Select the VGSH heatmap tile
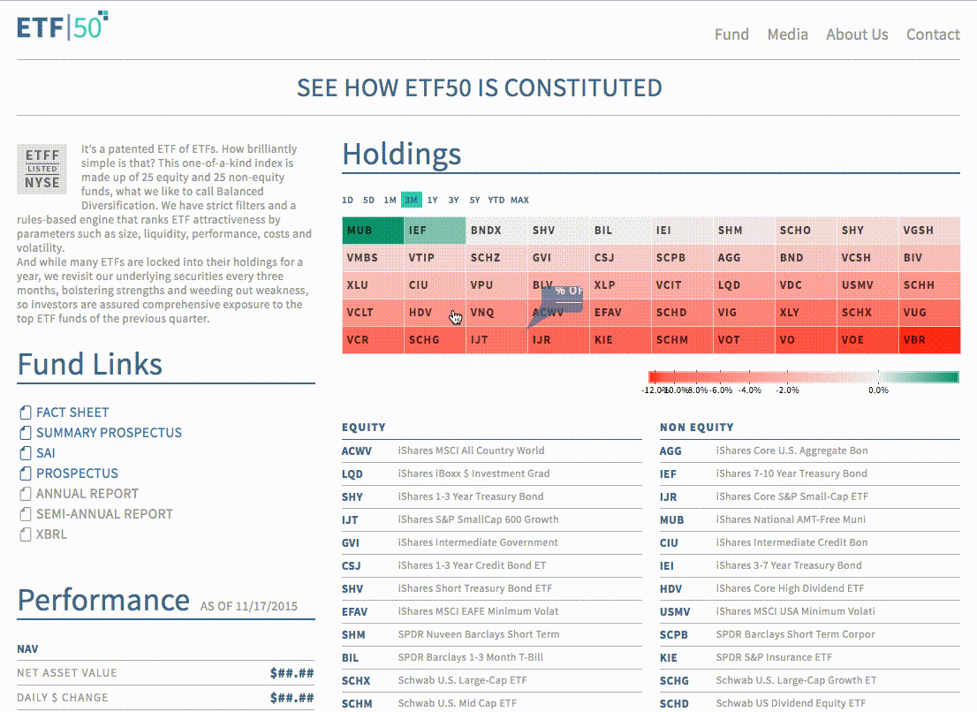The height and width of the screenshot is (712, 977). coord(929,231)
